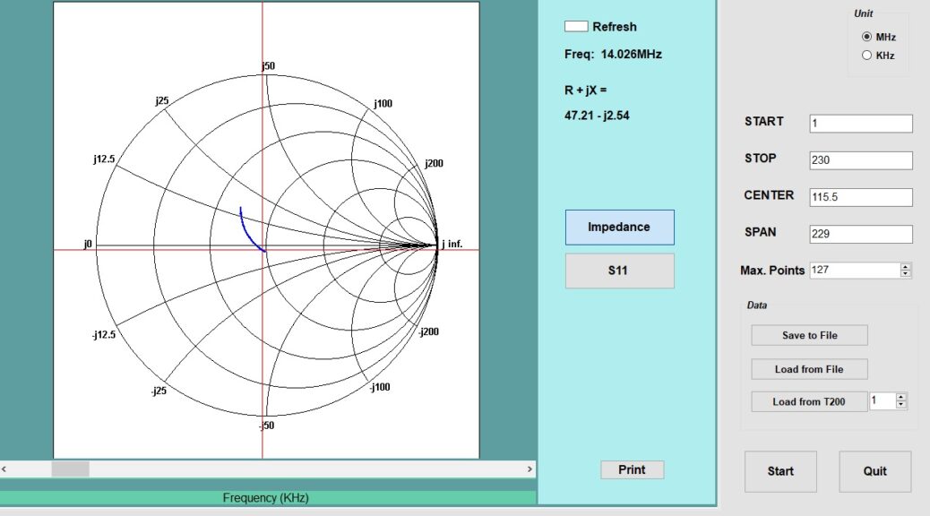Click Load from T200 button
The width and height of the screenshot is (930, 516).
click(x=809, y=401)
